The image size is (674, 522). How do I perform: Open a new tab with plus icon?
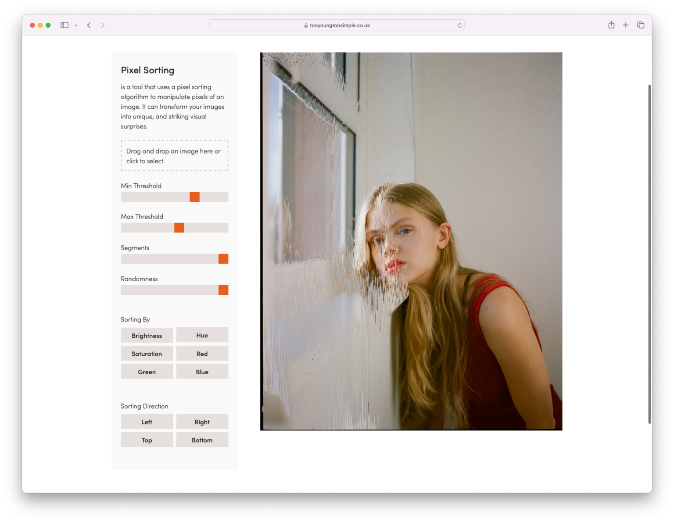626,25
